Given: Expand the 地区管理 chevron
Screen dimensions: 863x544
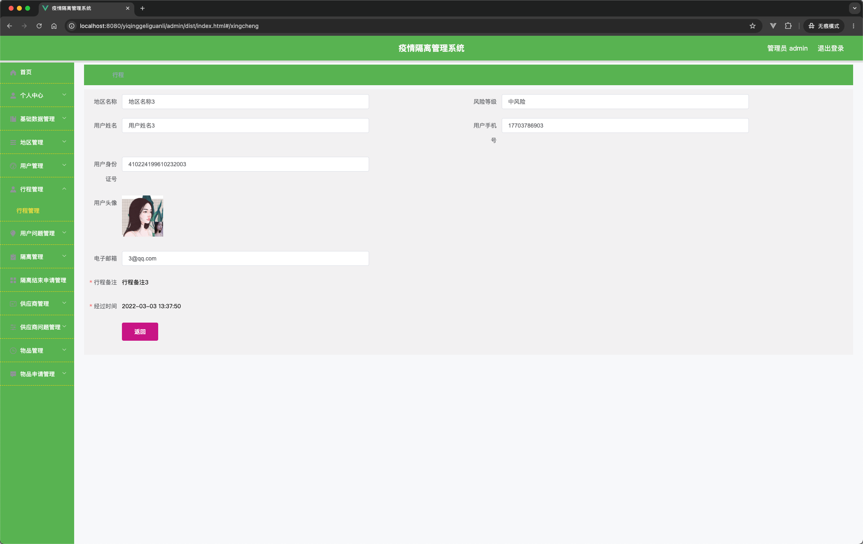Looking at the screenshot, I should [x=64, y=142].
